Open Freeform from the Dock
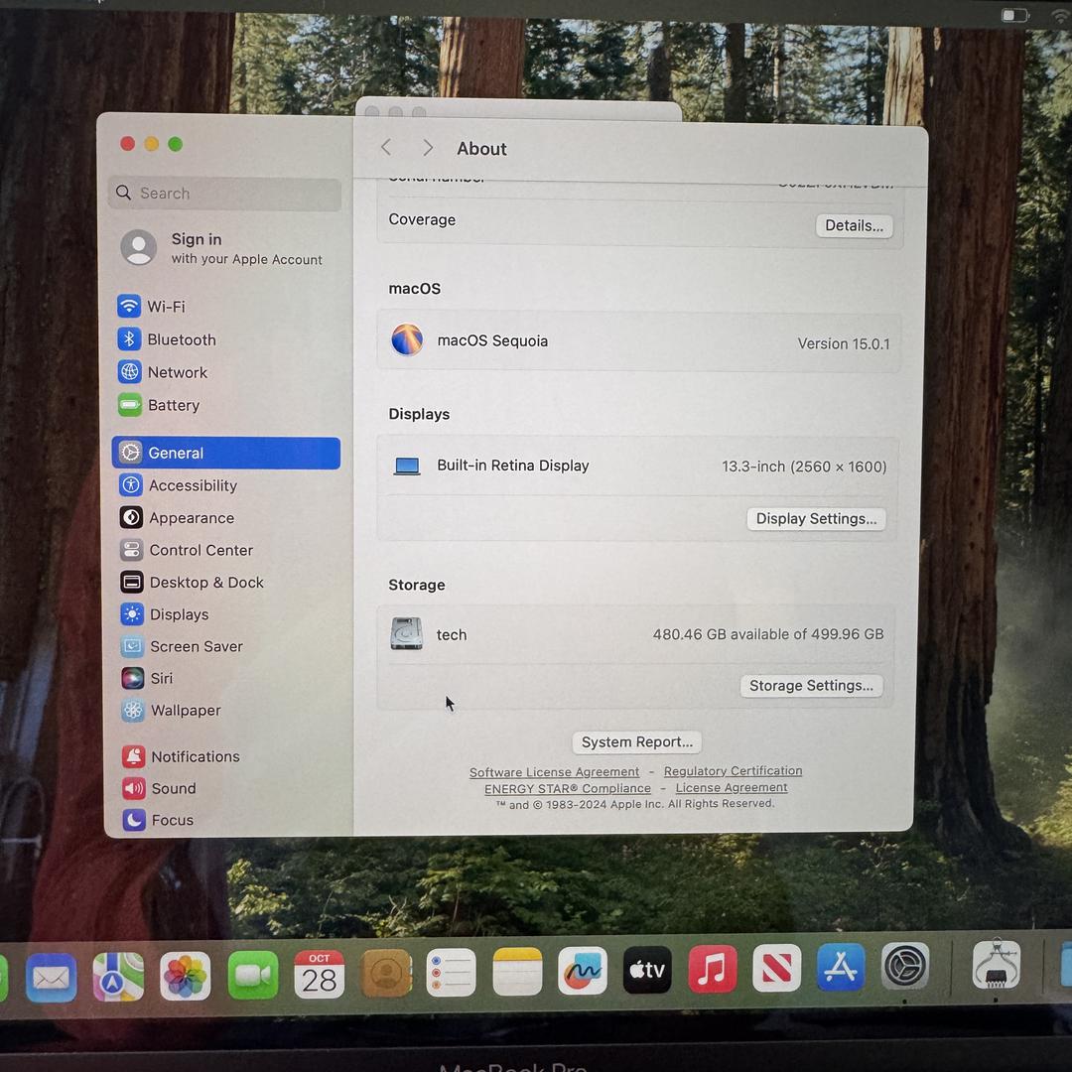Viewport: 1072px width, 1072px height. [x=583, y=971]
